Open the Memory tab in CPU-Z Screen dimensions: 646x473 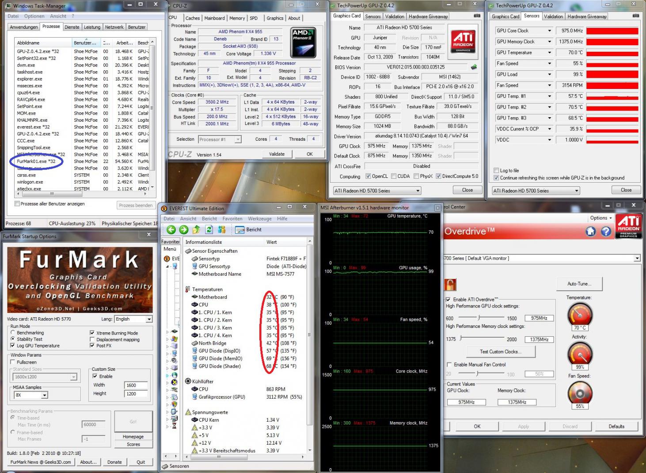(x=237, y=18)
